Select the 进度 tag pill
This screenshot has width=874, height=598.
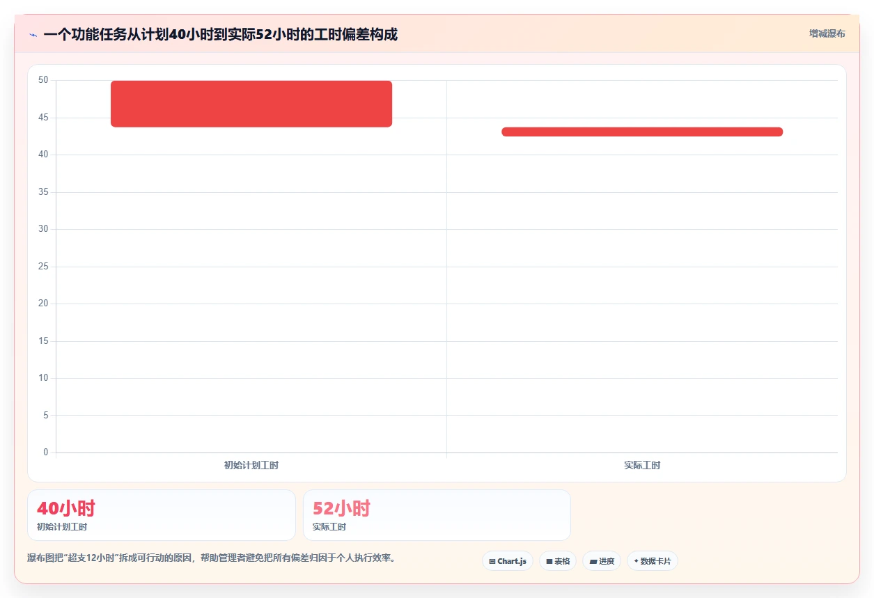tap(602, 561)
